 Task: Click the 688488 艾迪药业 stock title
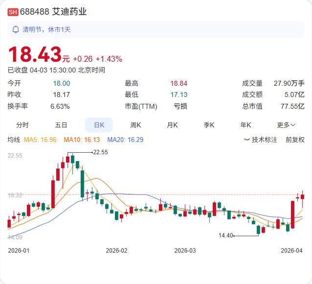pyautogui.click(x=53, y=12)
